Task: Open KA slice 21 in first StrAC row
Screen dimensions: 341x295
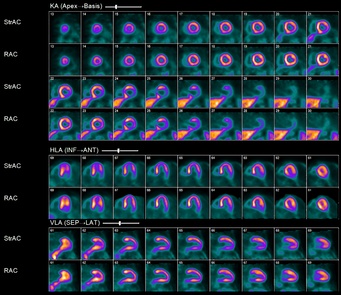Action: click(x=322, y=28)
